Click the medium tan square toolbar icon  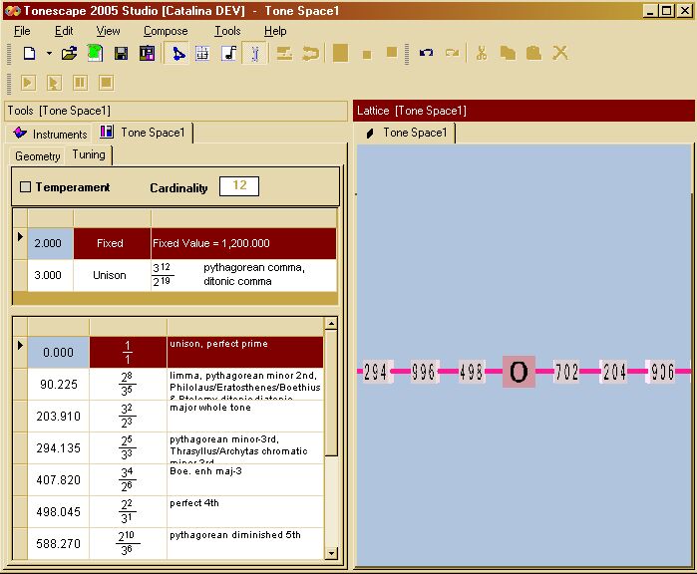click(x=392, y=53)
